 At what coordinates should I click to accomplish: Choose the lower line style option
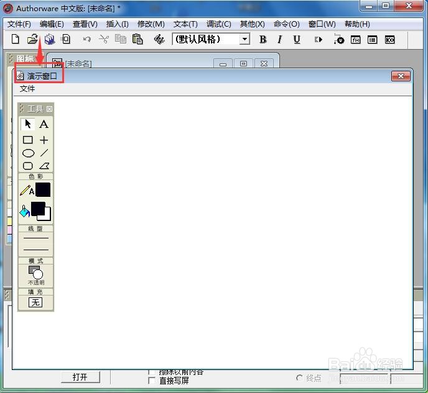click(35, 250)
